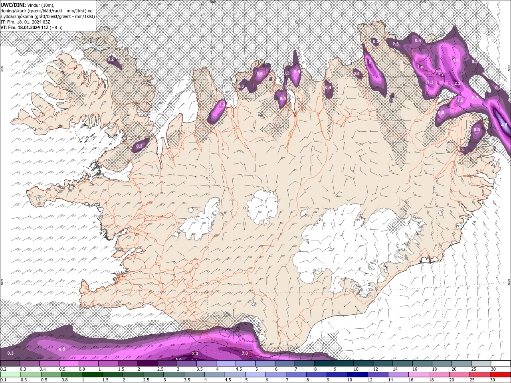Click the 2.3 precipitation value off the south coast

195,353
